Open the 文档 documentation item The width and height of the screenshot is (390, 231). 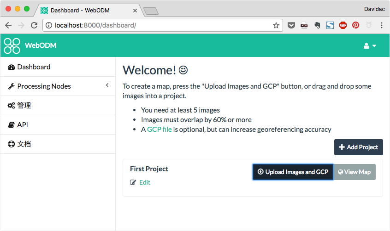tap(58, 144)
